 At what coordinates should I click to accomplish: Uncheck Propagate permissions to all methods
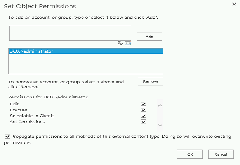7,137
